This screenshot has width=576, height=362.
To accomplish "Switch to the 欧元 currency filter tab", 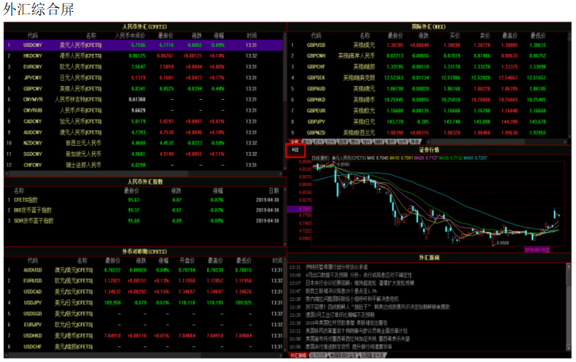I will tap(318, 142).
